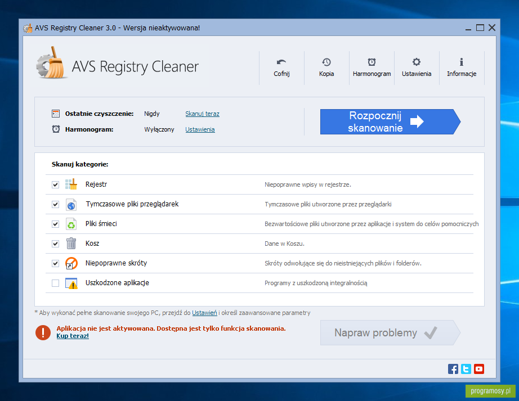Click the Tymczasowe pliki przeglądarek globe icon
This screenshot has height=401, width=519.
click(71, 204)
